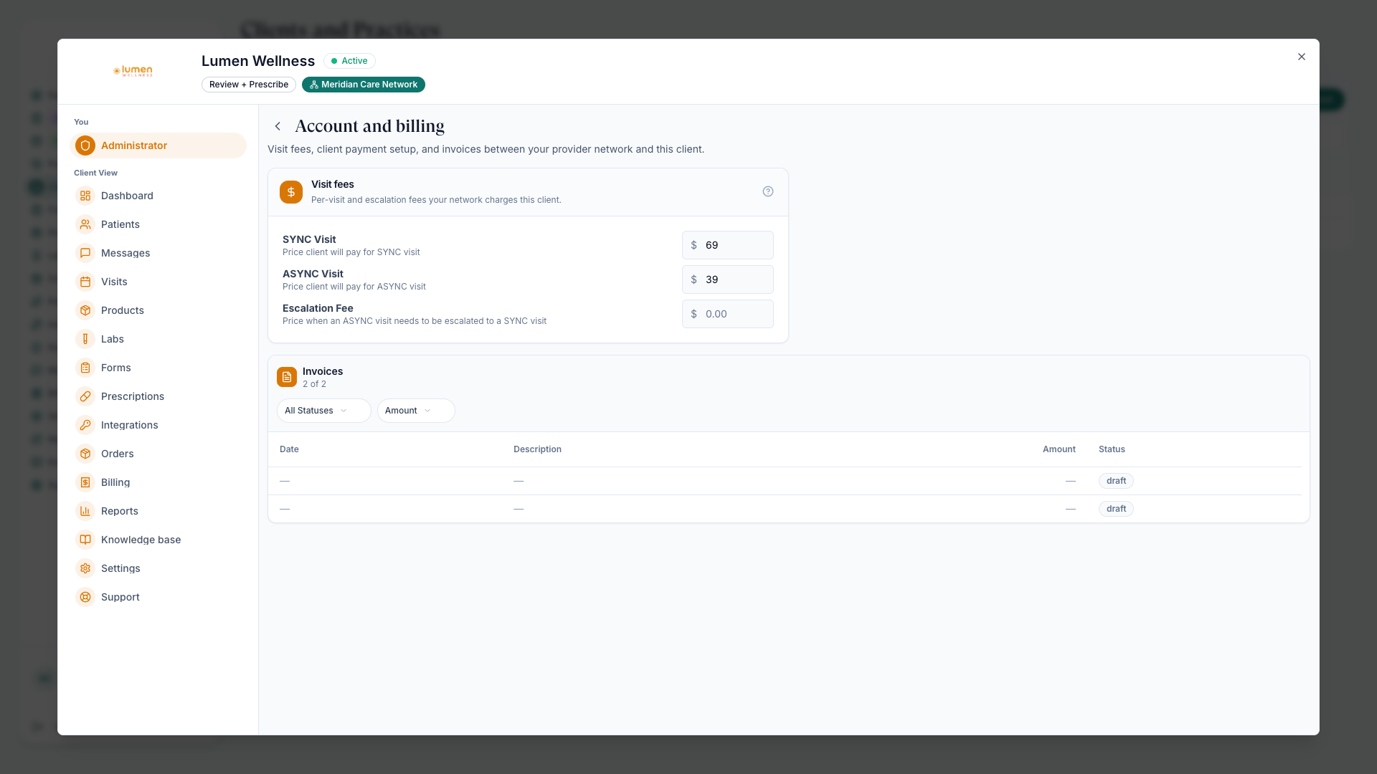Click the second row's draft status badge
Image resolution: width=1377 pixels, height=774 pixels.
point(1116,509)
